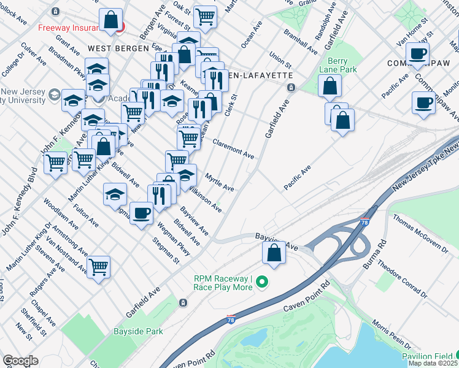Click the transit station icon on Garfield Ave near Union St
This screenshot has width=459, height=368.
click(291, 88)
